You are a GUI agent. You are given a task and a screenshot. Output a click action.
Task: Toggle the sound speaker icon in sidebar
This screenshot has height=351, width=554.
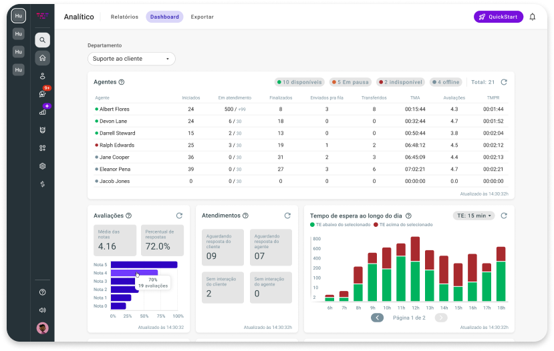click(x=42, y=310)
